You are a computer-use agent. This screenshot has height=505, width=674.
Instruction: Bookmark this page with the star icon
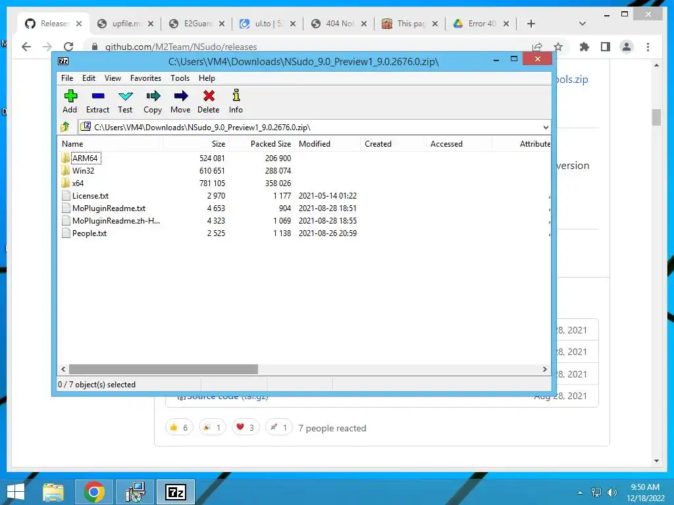(558, 47)
